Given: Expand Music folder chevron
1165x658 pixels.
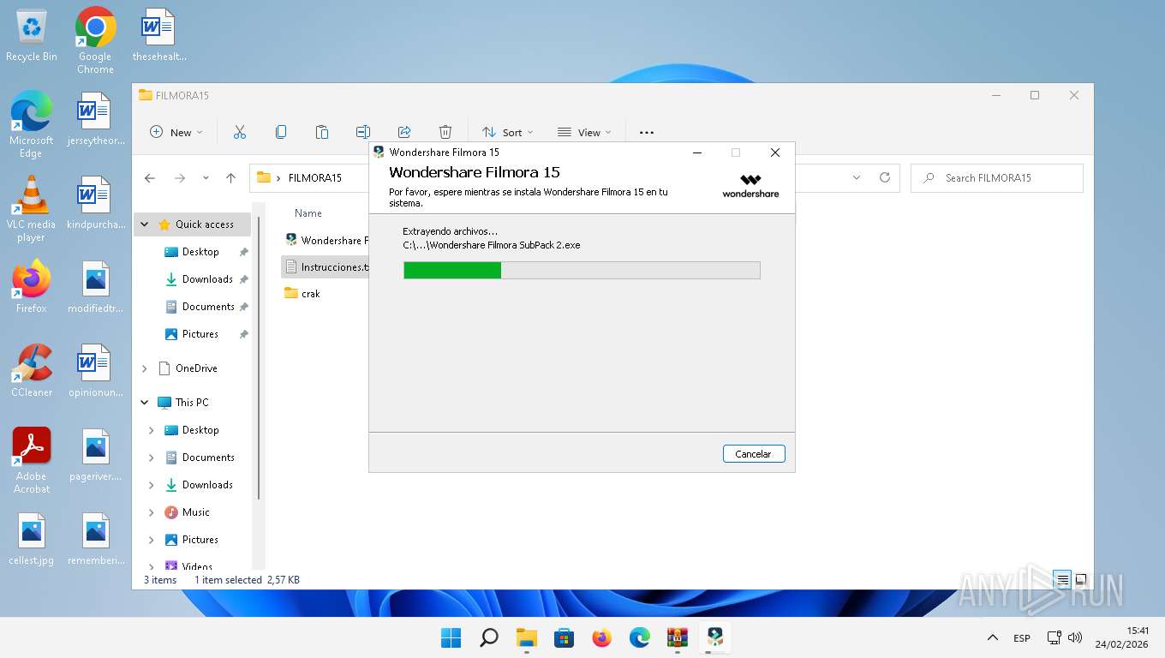Looking at the screenshot, I should coord(152,512).
